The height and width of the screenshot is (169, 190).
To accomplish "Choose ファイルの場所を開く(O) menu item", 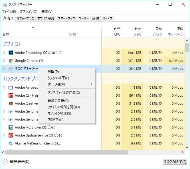I will (x=67, y=107).
